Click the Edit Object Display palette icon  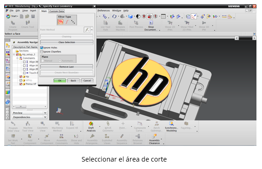(208, 16)
